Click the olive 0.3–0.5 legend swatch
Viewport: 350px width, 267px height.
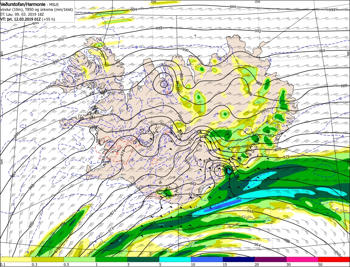48,259
